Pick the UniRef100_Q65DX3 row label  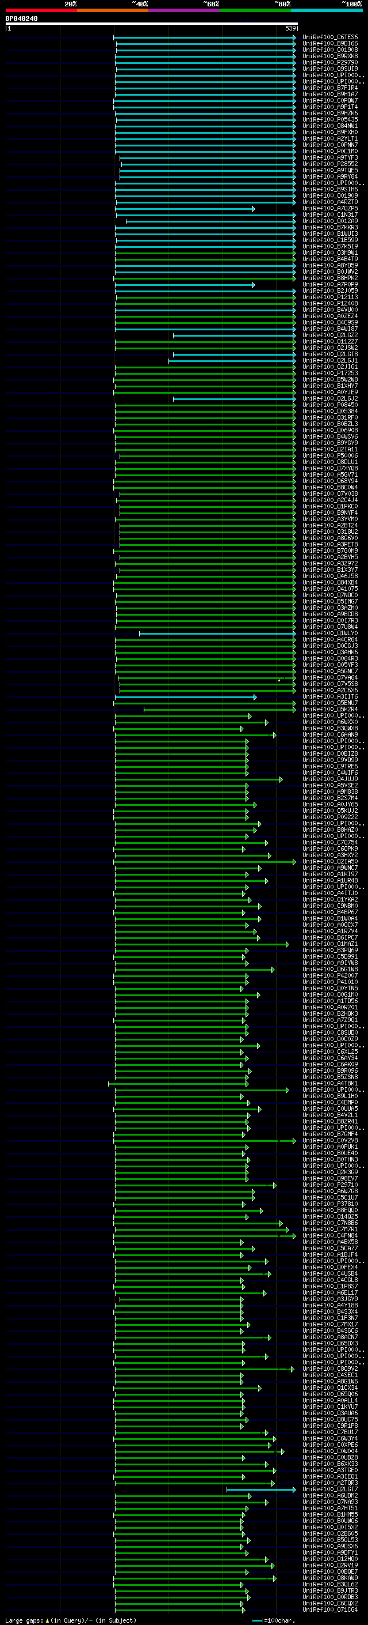point(330,1343)
